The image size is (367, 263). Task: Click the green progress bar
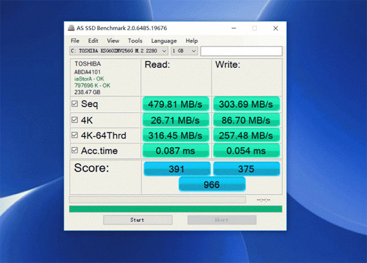coord(176,209)
